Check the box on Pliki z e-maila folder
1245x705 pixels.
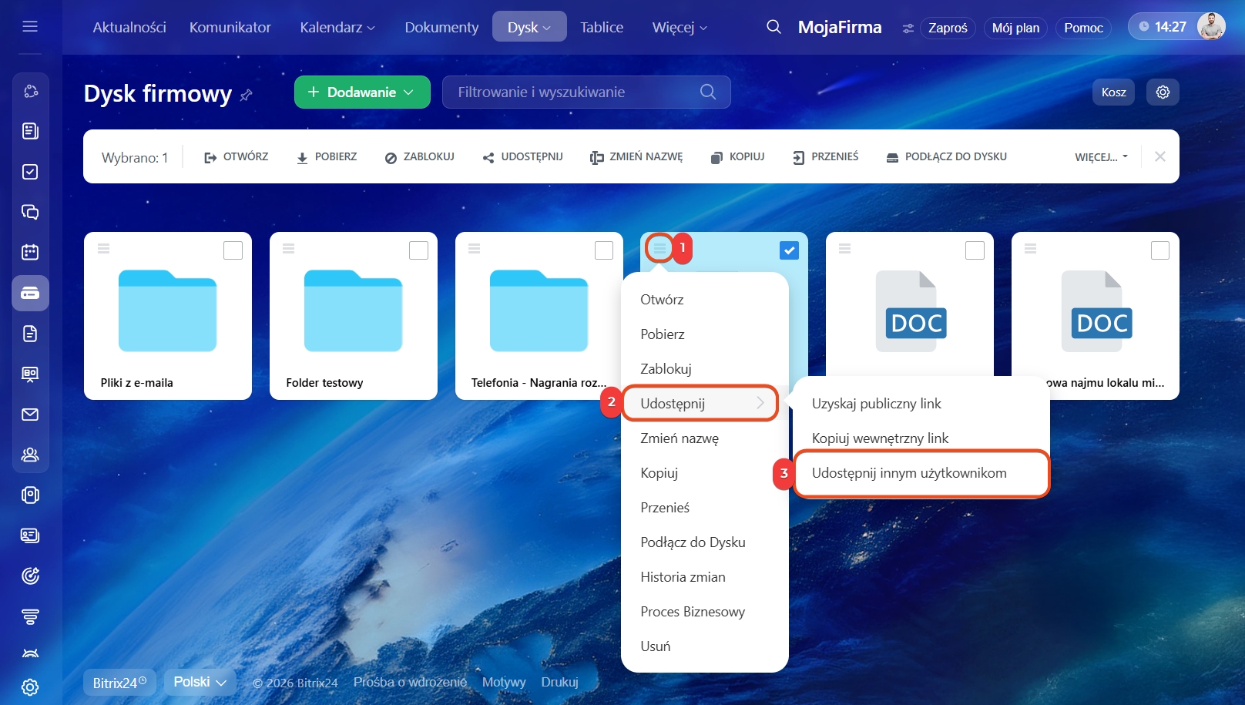click(233, 250)
